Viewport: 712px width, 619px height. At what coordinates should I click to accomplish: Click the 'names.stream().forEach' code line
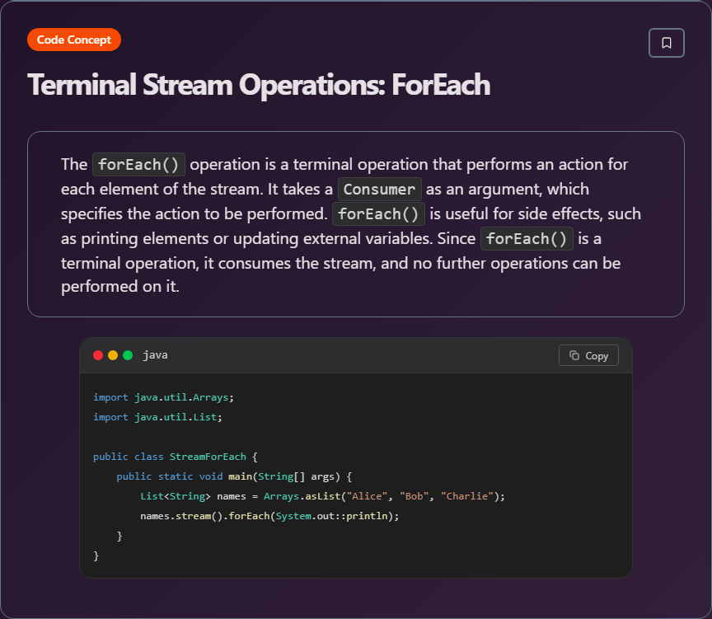pos(269,516)
